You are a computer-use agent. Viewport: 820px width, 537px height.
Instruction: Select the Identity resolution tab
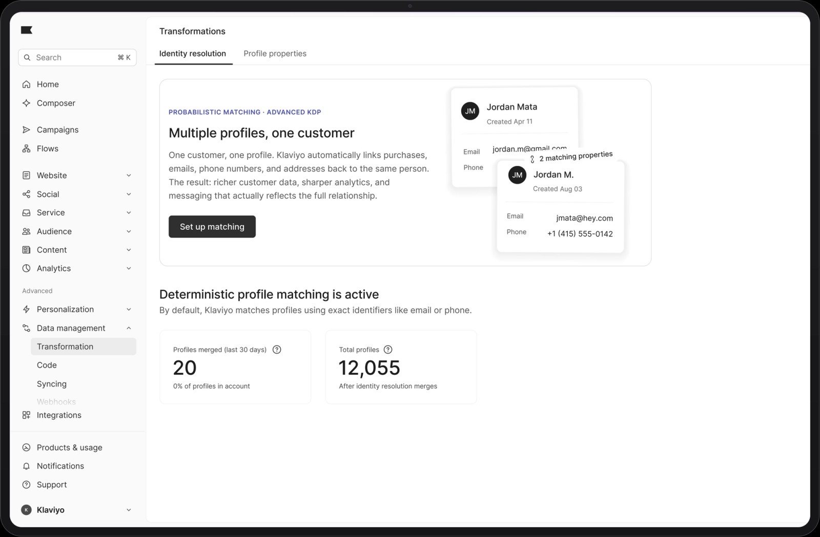click(193, 54)
